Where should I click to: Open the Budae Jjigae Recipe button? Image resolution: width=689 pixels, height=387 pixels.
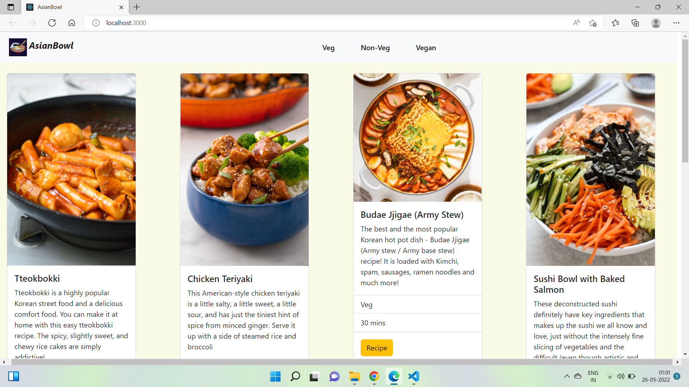click(377, 348)
